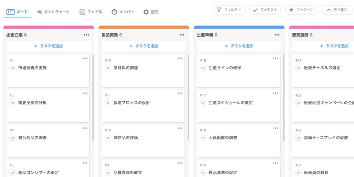Open the ファイル tab
Screen dimensions: 354x177
coord(91,12)
